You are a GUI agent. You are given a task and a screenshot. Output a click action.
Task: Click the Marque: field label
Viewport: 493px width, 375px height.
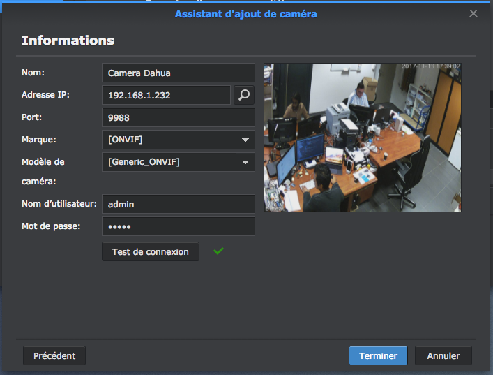[39, 139]
